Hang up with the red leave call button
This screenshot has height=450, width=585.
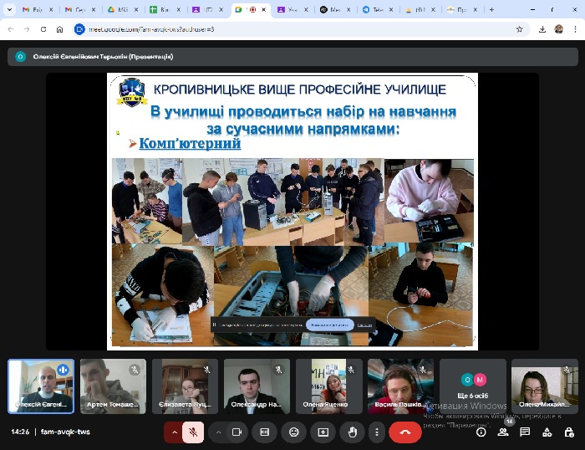click(x=405, y=432)
